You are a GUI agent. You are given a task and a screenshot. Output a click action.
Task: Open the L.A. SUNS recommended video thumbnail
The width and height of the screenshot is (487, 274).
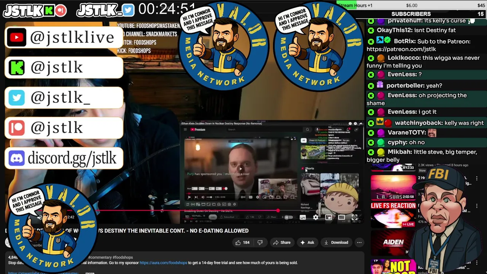pos(393,187)
